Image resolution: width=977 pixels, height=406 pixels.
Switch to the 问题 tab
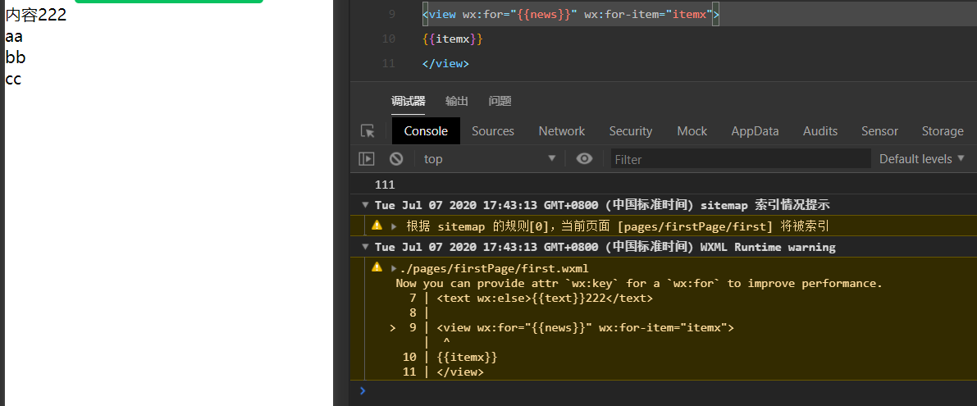500,102
